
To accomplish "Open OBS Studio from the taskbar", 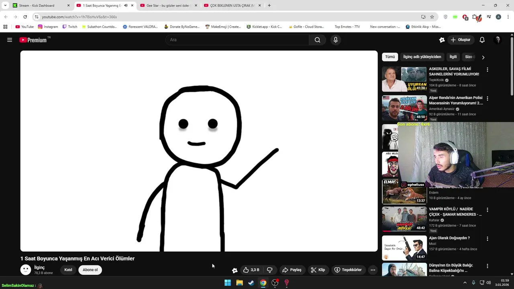I will (x=275, y=283).
